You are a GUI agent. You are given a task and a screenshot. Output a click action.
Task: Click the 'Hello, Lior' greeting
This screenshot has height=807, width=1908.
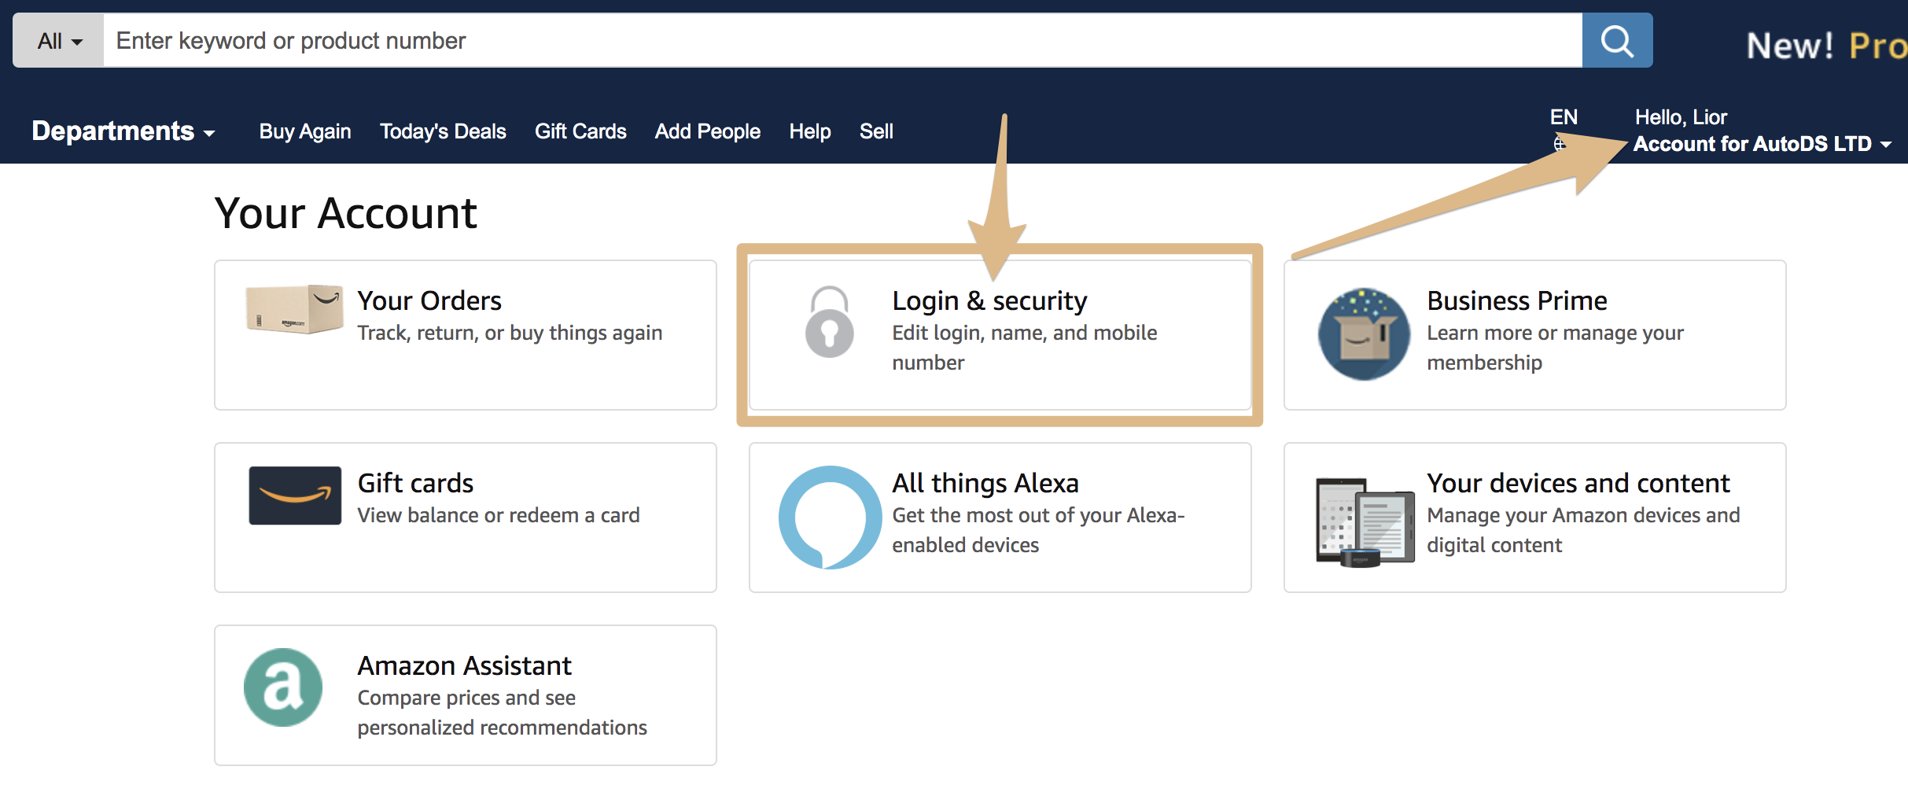tap(1681, 117)
